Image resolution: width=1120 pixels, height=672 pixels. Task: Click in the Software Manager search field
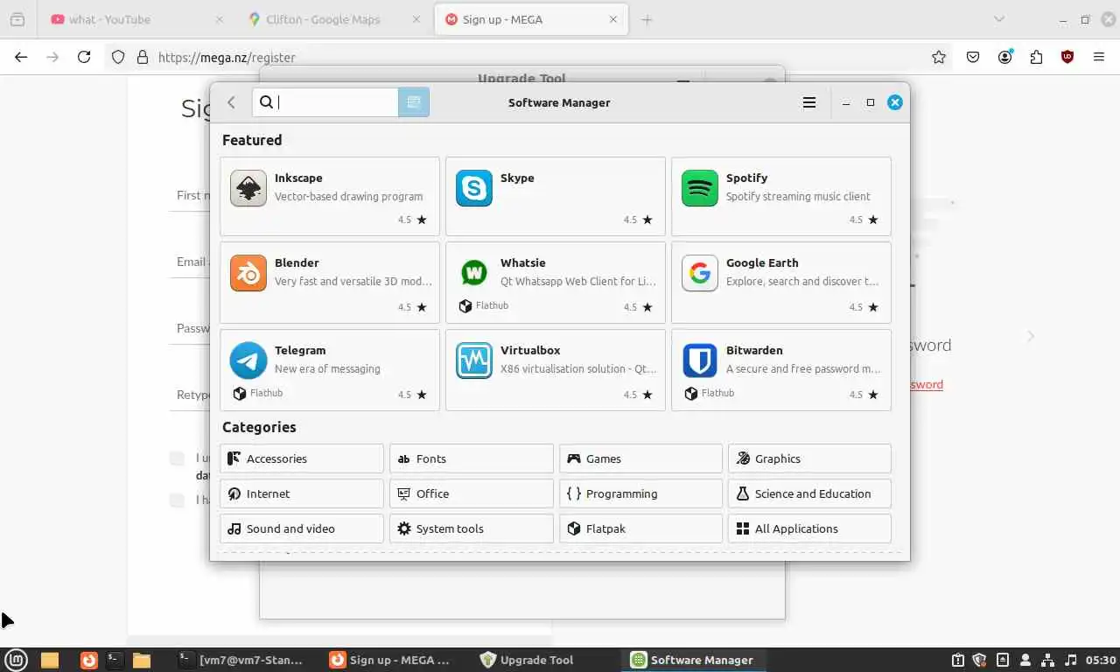(x=325, y=102)
